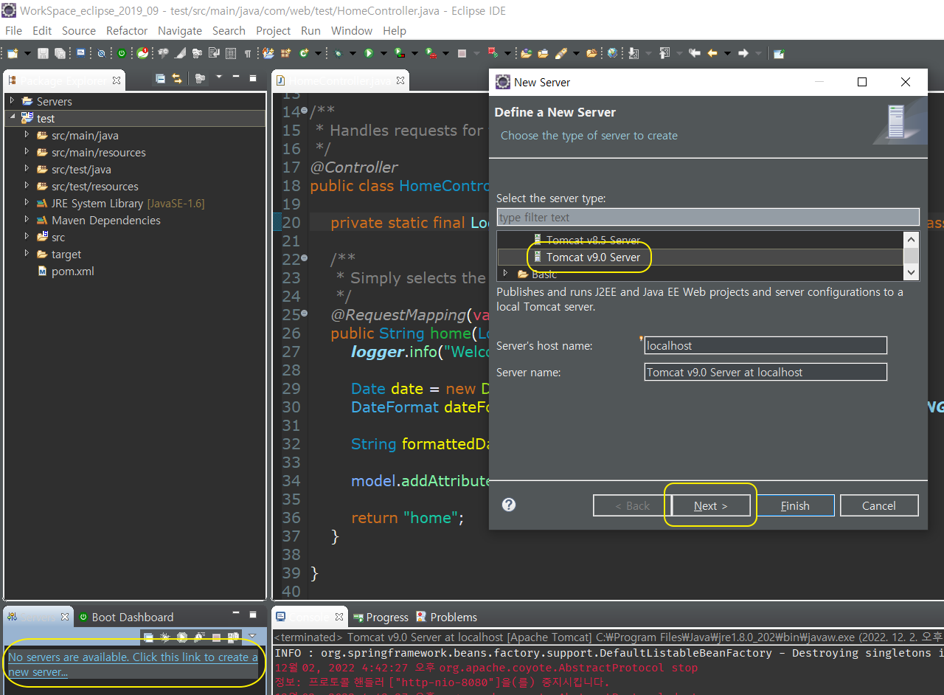Screen dimensions: 944x695
Task: Open the dropdown next to the Run icon
Action: pyautogui.click(x=384, y=53)
